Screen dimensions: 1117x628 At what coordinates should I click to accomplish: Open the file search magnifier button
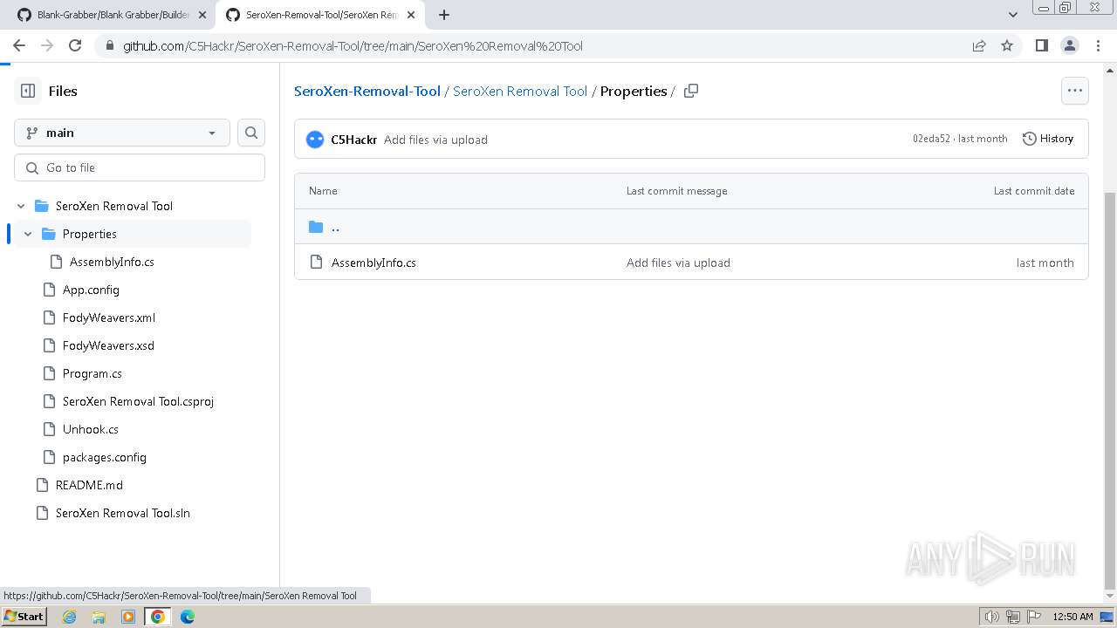click(x=251, y=133)
